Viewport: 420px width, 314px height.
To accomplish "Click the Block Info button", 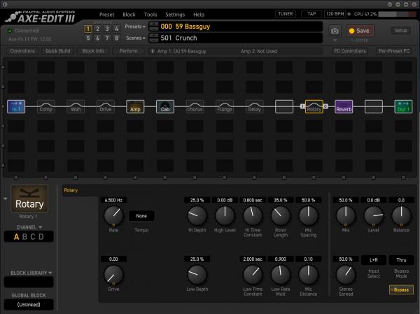I will 93,51.
